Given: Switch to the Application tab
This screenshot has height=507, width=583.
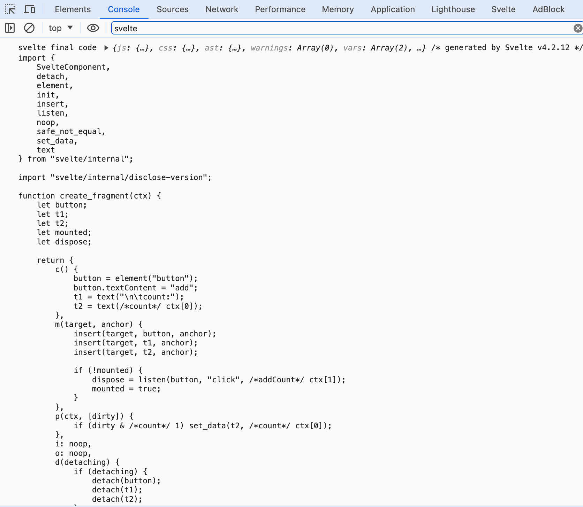Looking at the screenshot, I should point(393,9).
